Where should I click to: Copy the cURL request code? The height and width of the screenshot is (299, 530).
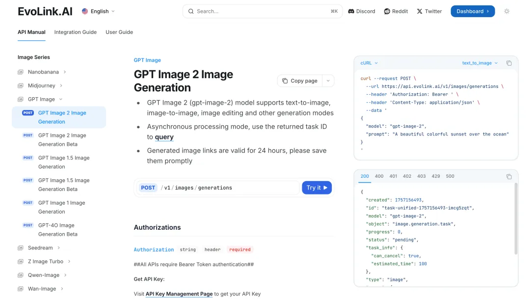tap(509, 63)
